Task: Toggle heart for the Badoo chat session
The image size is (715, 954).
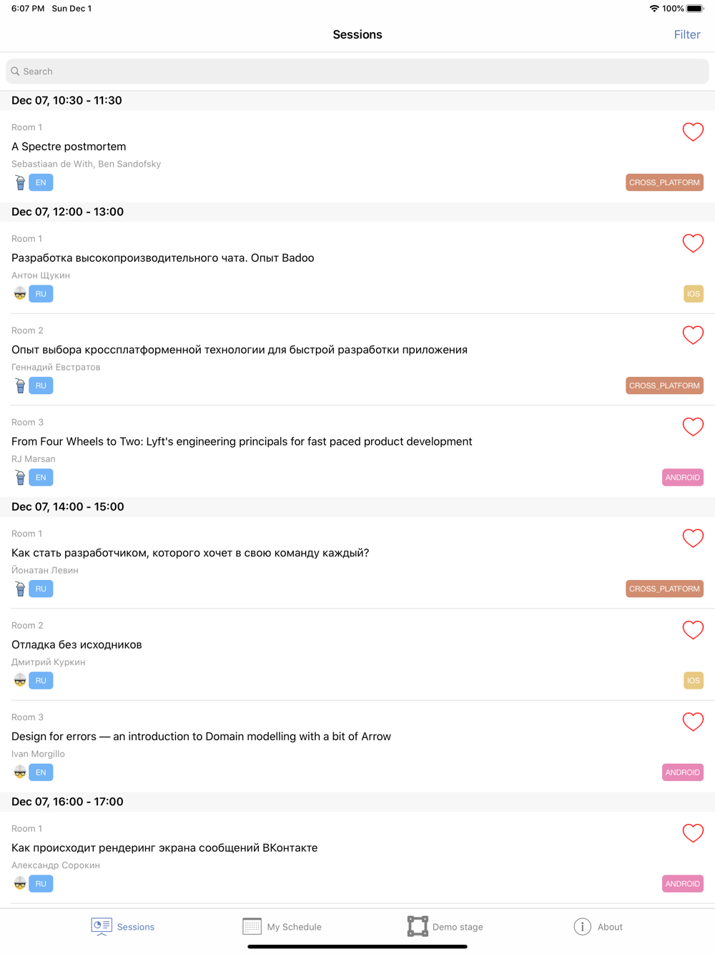Action: tap(692, 243)
